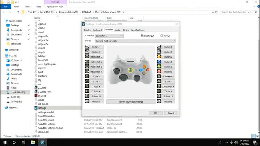The width and height of the screenshot is (260, 146).
Task: Click the Hat Switch U mapping button
Action: [x=96, y=57]
